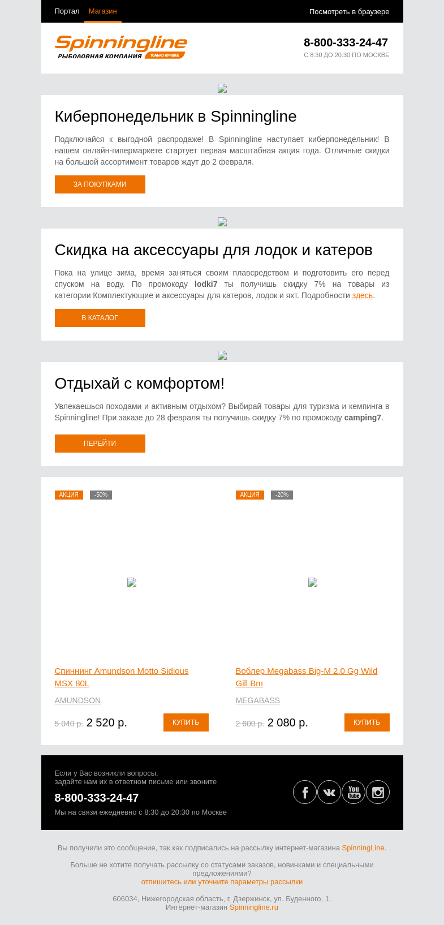Click broken banner image above Скидка на аксессуары

pyautogui.click(x=222, y=222)
